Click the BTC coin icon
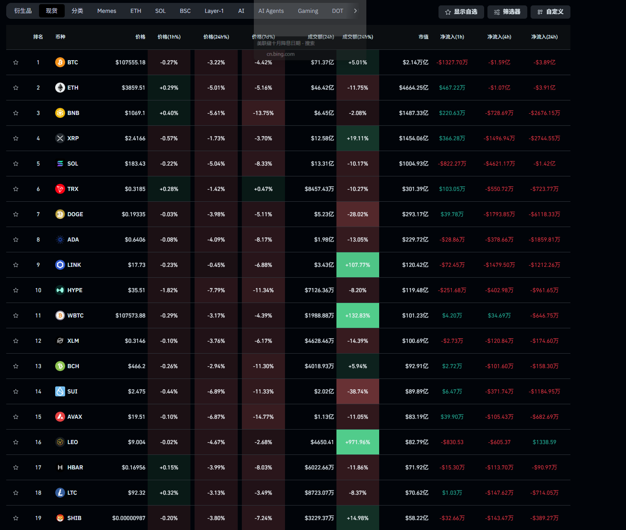The width and height of the screenshot is (626, 530). coord(60,62)
